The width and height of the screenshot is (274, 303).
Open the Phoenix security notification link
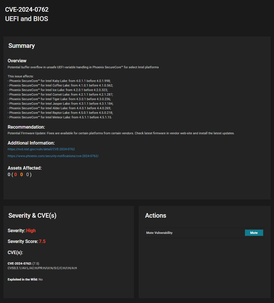[53, 156]
